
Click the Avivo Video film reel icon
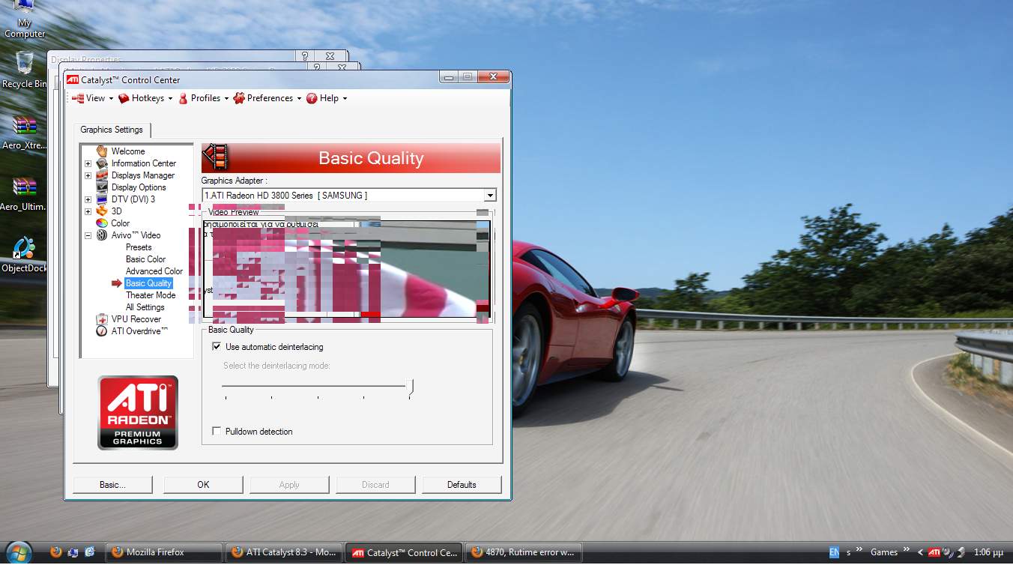click(102, 235)
